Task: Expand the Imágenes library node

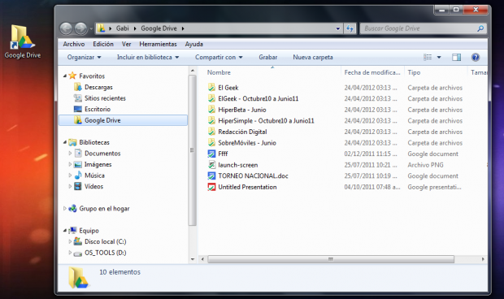Action: [x=70, y=164]
